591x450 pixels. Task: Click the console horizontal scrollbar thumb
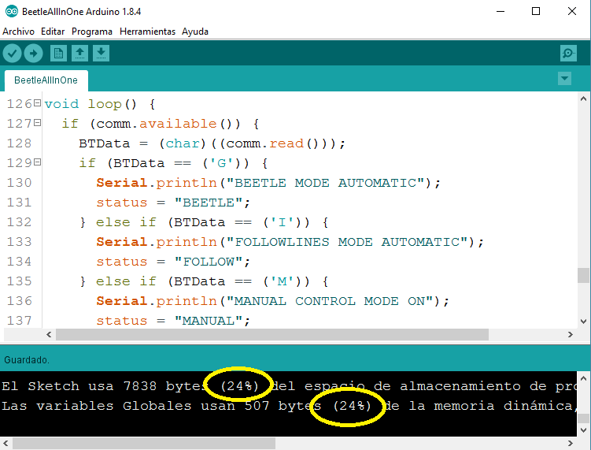click(144, 443)
